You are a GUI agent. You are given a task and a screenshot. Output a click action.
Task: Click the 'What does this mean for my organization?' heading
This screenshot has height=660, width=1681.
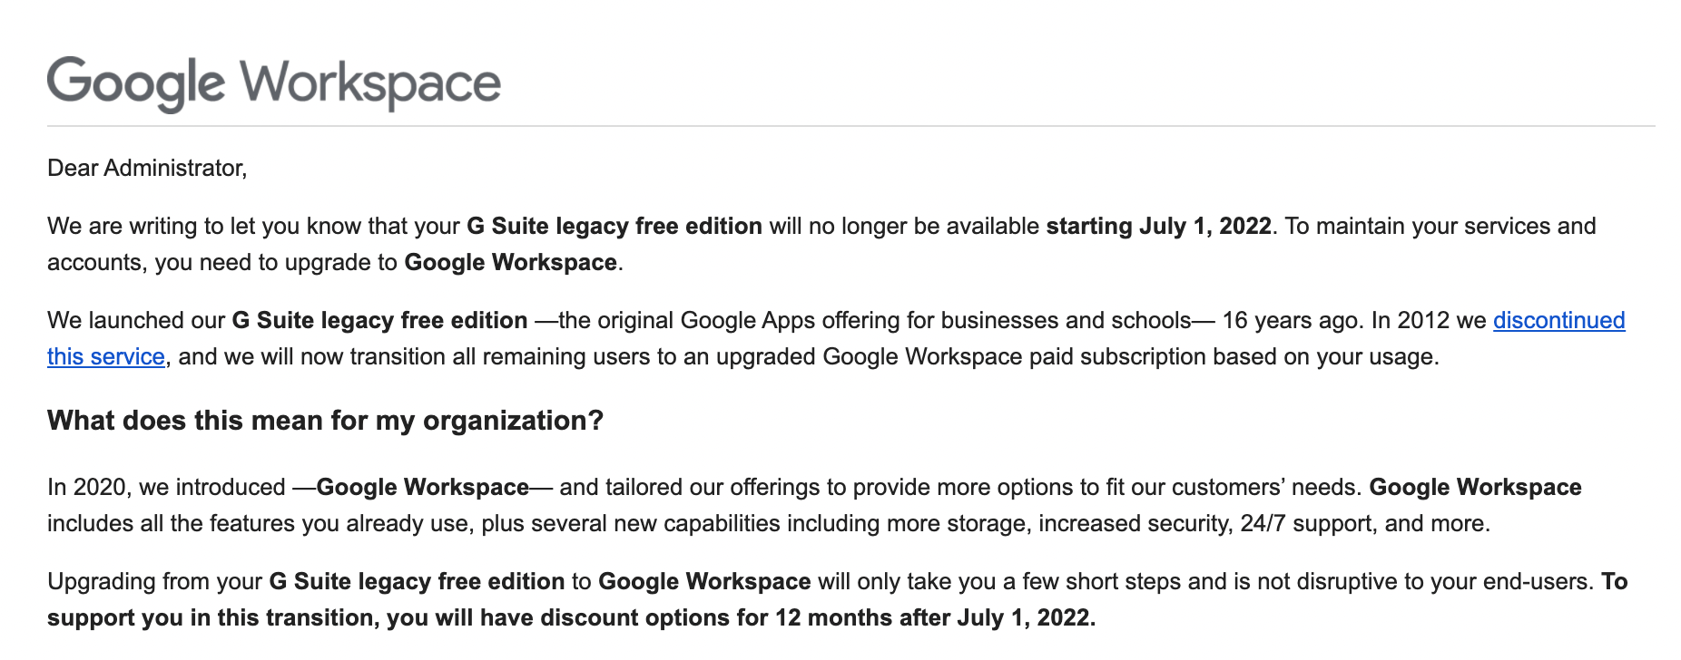pyautogui.click(x=325, y=421)
